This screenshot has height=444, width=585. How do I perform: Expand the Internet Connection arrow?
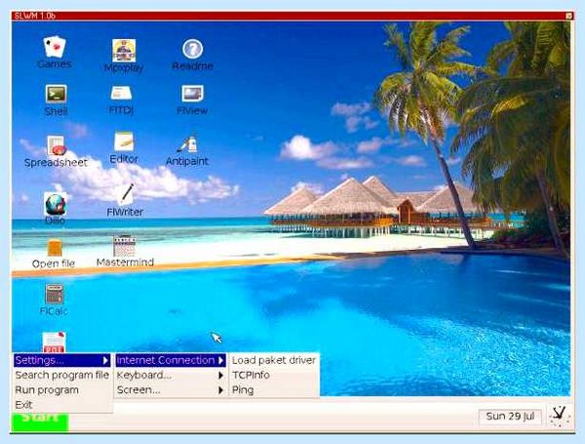click(x=220, y=360)
